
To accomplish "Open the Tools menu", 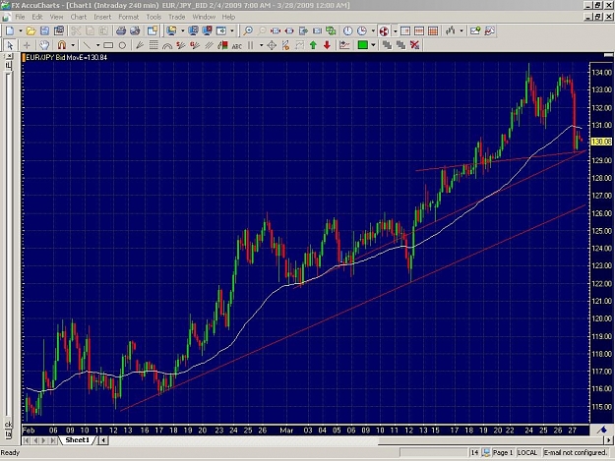I will pyautogui.click(x=154, y=17).
